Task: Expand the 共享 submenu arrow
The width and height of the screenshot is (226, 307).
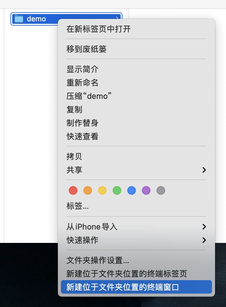Action: (x=204, y=170)
